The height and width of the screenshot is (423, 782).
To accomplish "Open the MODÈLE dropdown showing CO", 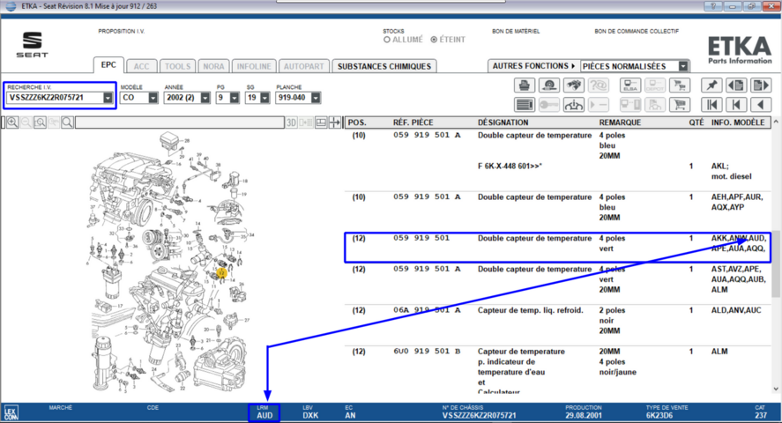I will click(153, 98).
